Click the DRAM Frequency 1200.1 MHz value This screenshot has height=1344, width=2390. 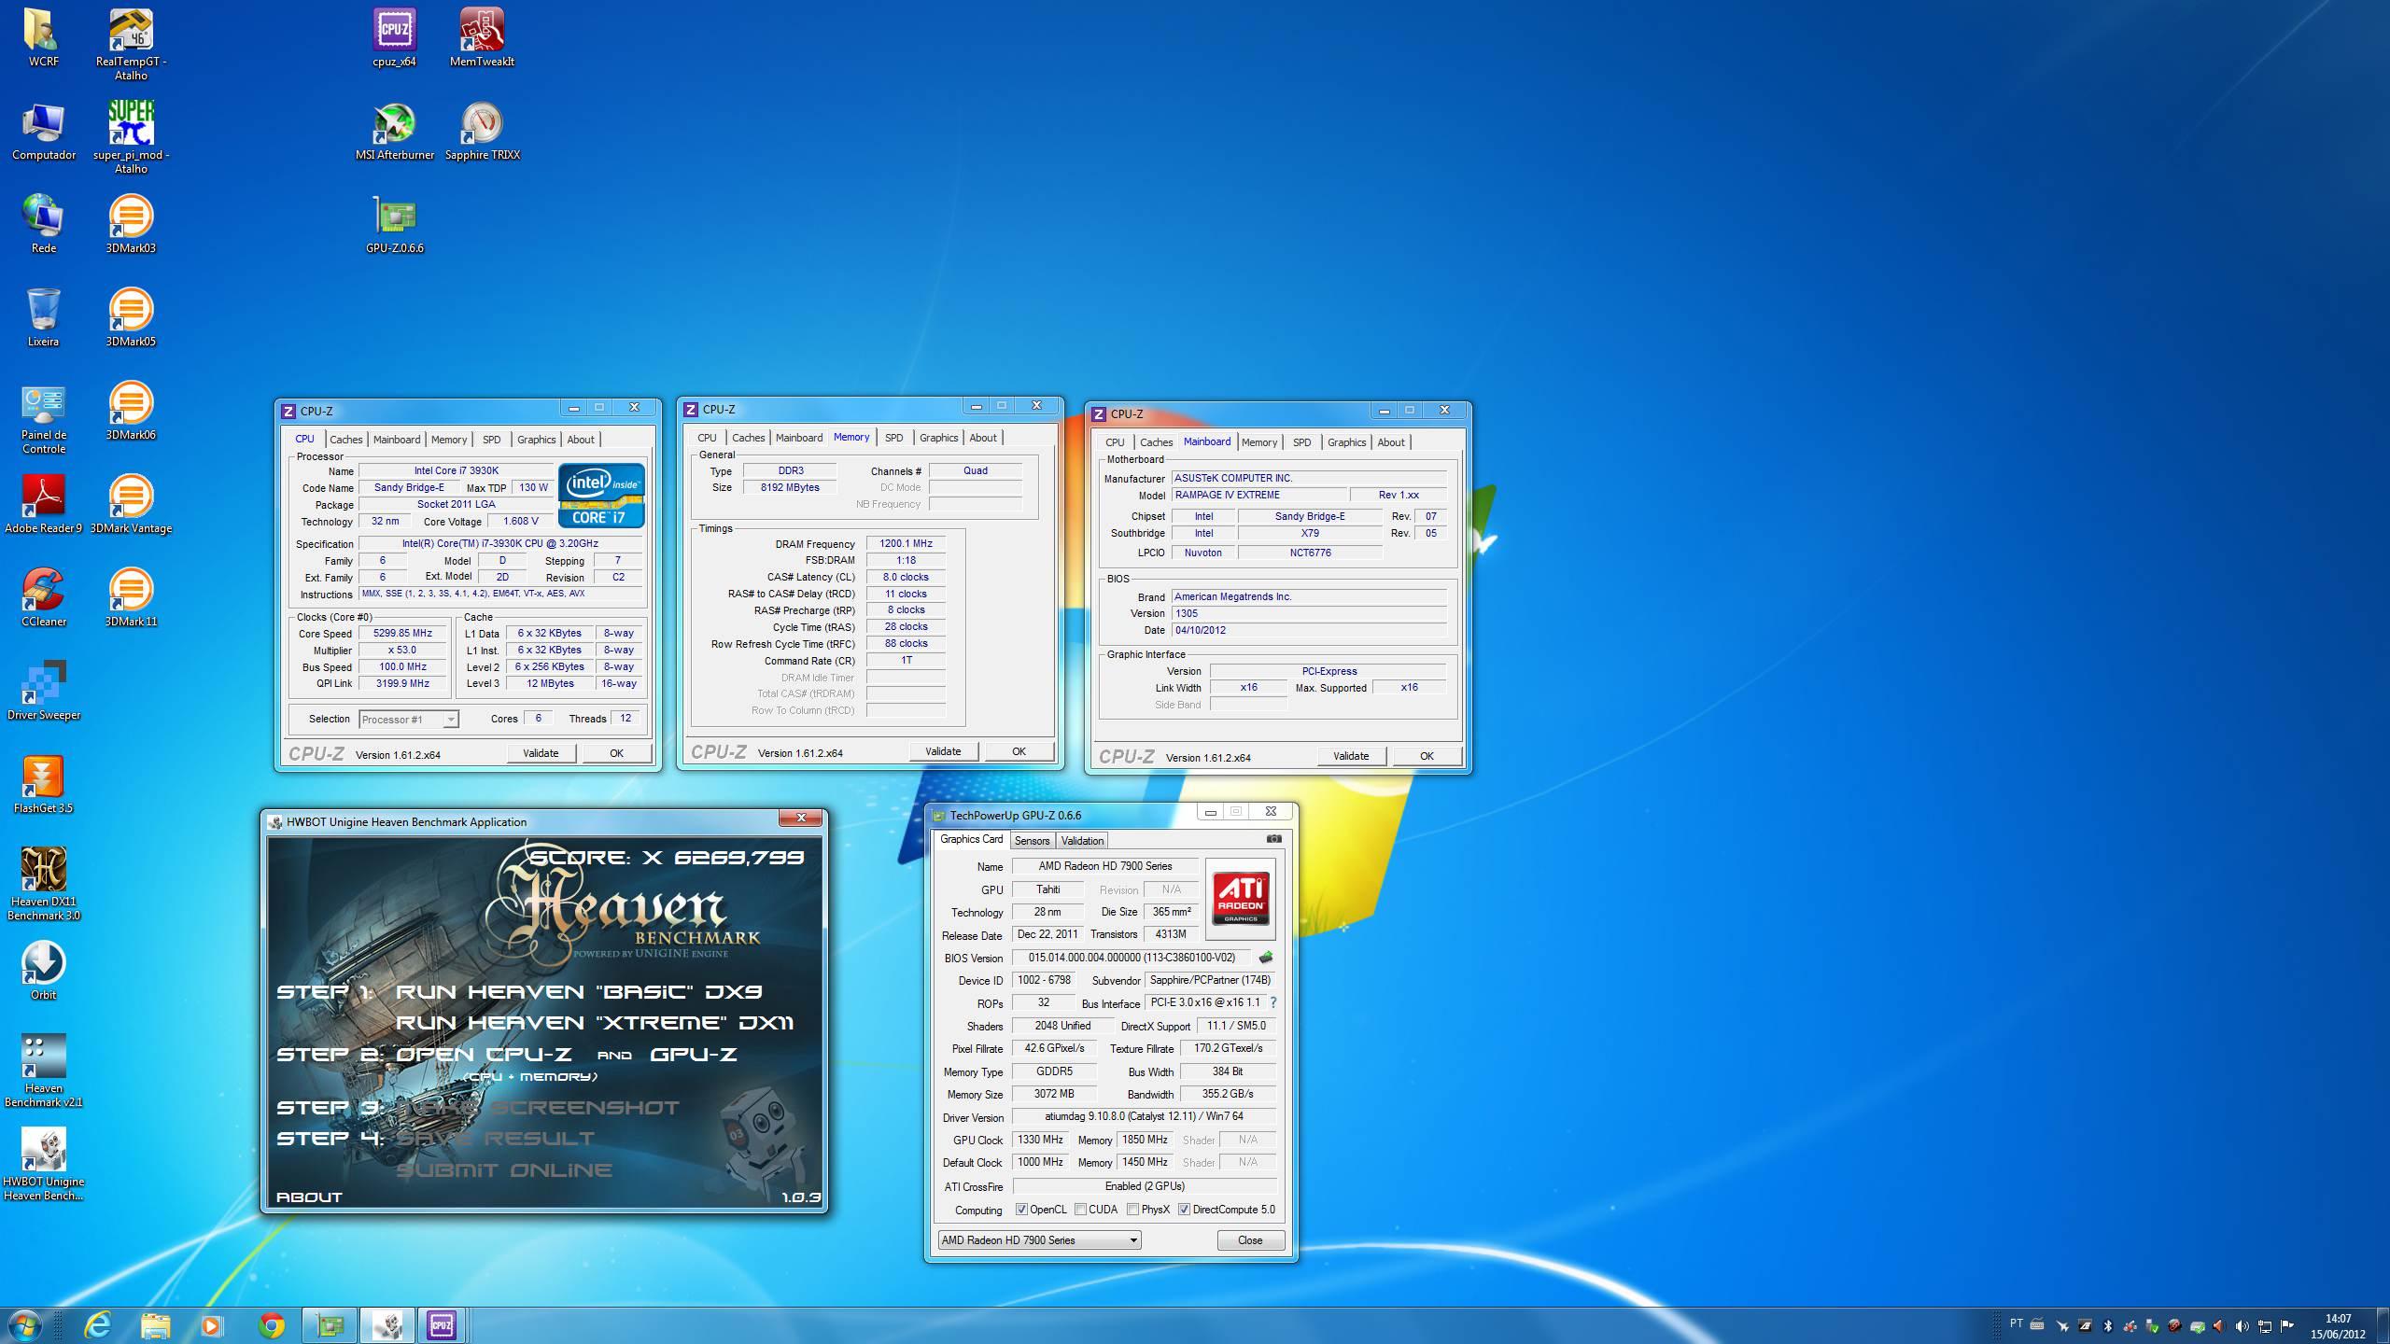[906, 543]
